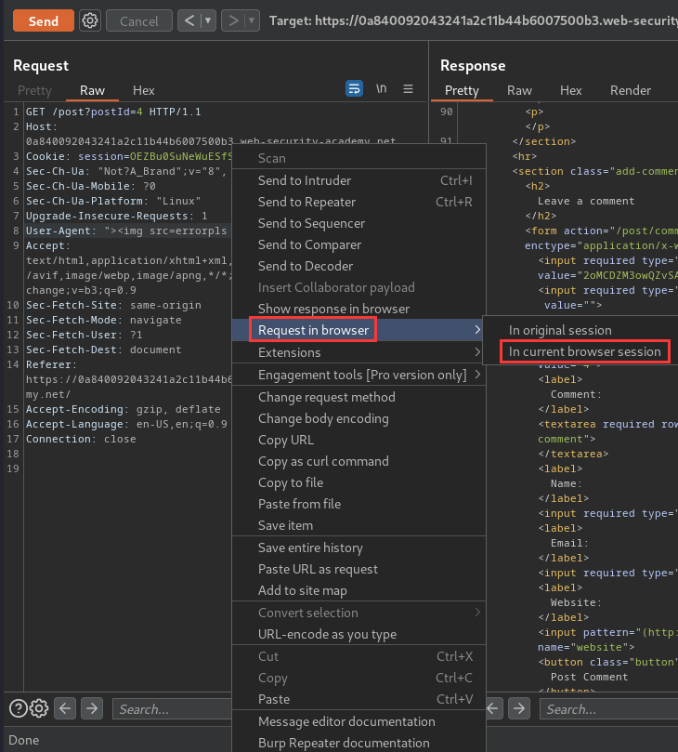This screenshot has height=752, width=678.
Task: Select Copy as curl command
Action: 359,461
